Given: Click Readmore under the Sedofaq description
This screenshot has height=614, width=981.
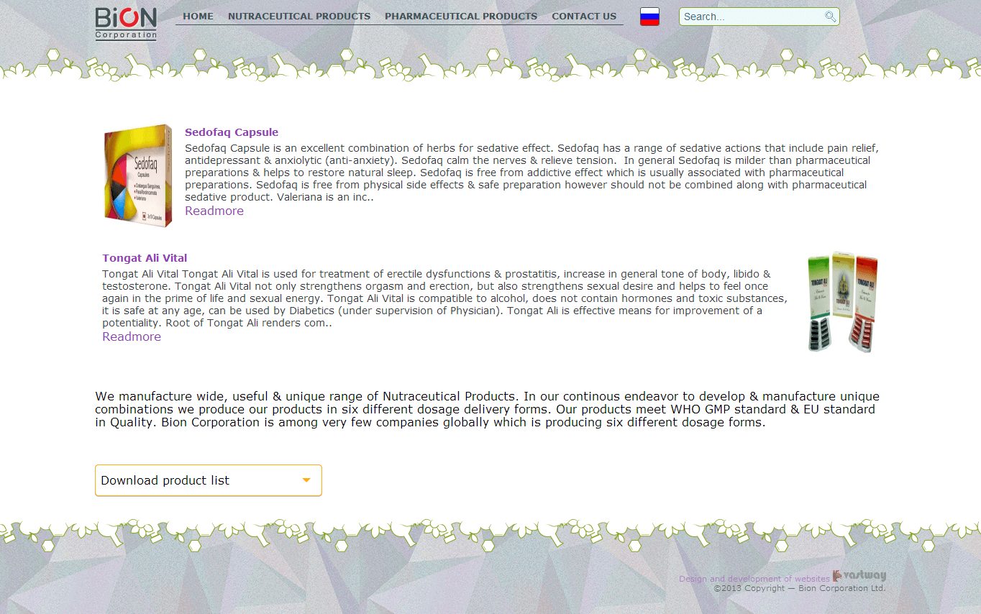Looking at the screenshot, I should tap(214, 211).
